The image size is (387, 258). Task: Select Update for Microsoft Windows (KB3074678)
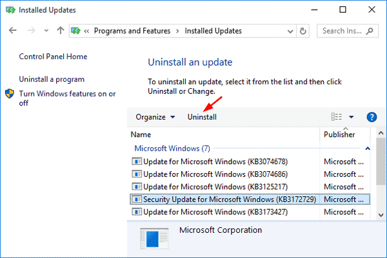224,161
